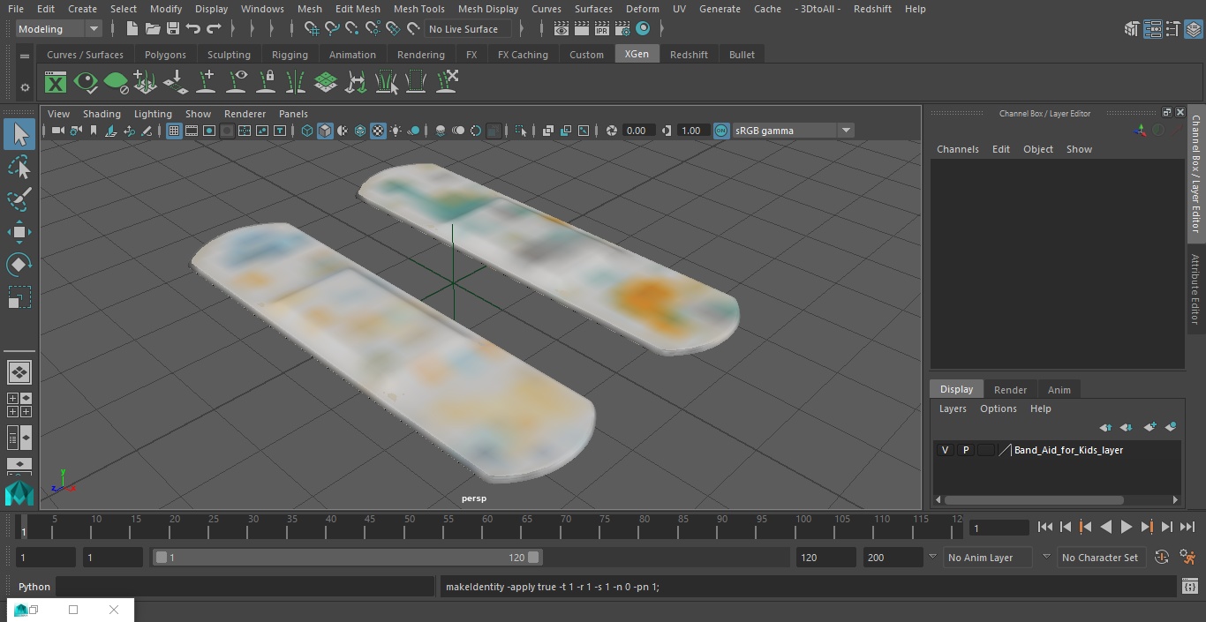Toggle textured checker display in viewport toolbar
The image size is (1206, 622).
(378, 131)
